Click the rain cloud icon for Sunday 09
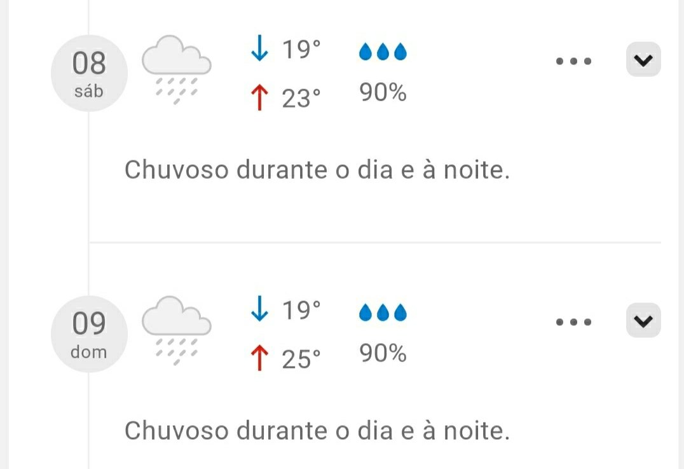684x469 pixels. [x=176, y=328]
